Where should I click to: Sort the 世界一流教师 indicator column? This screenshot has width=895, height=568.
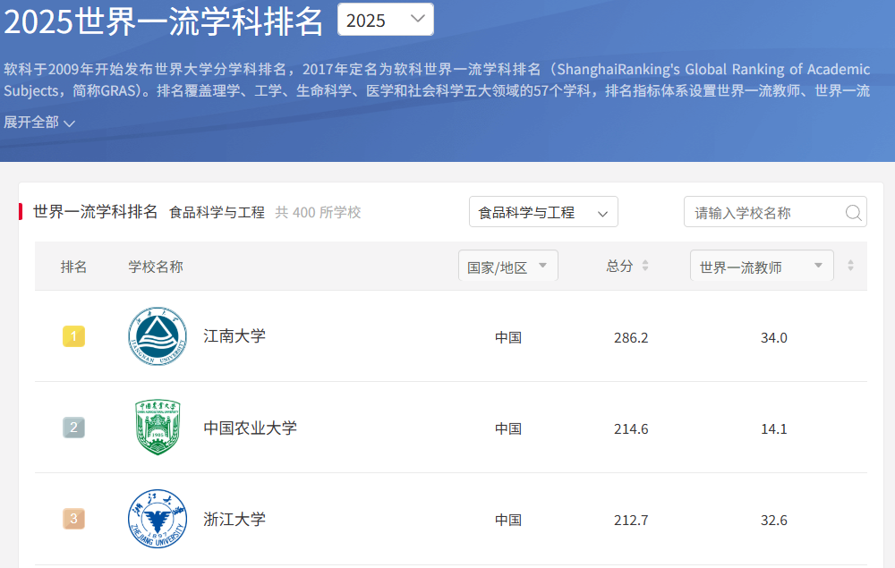pos(850,265)
